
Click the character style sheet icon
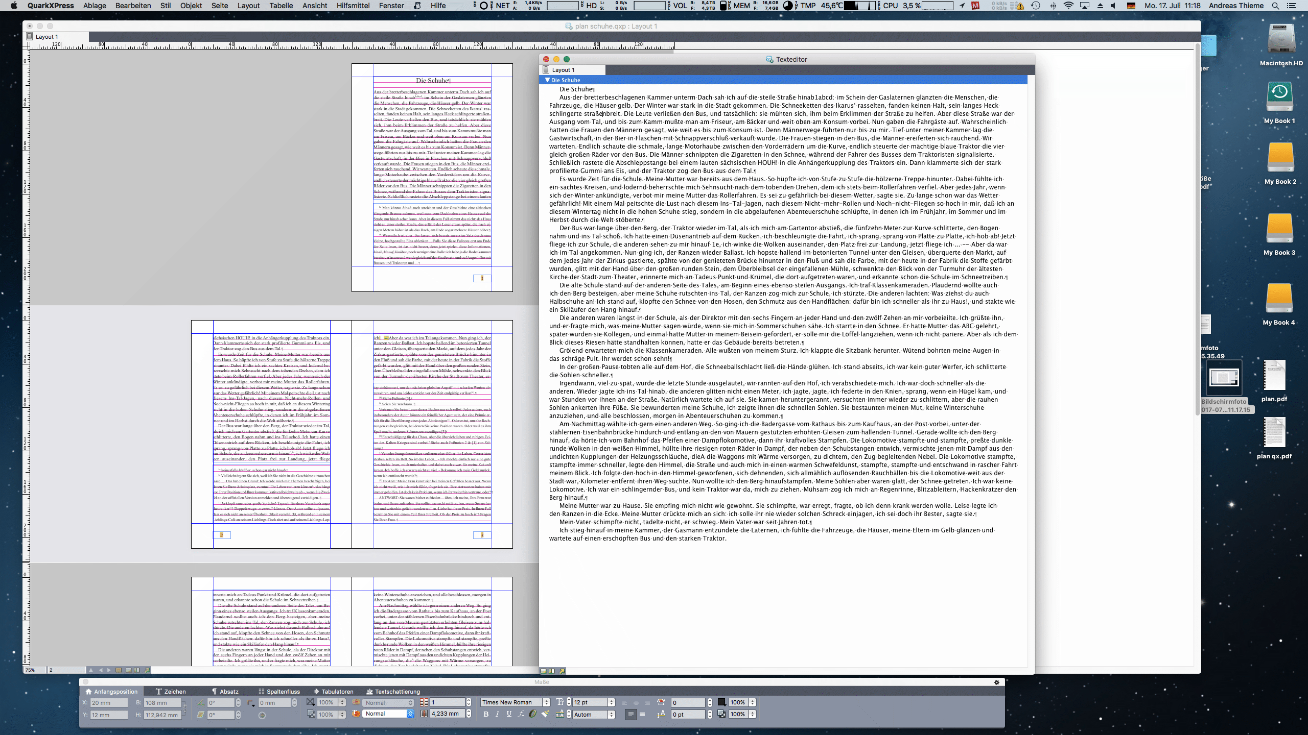click(356, 714)
